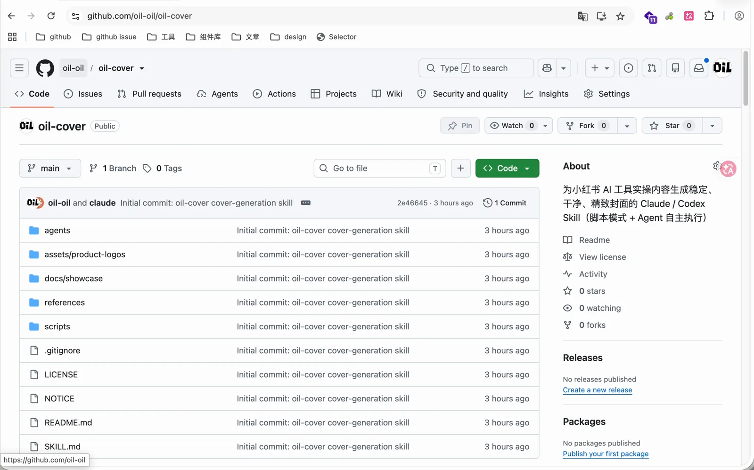
Task: Click Publish your first package link
Action: click(x=606, y=454)
